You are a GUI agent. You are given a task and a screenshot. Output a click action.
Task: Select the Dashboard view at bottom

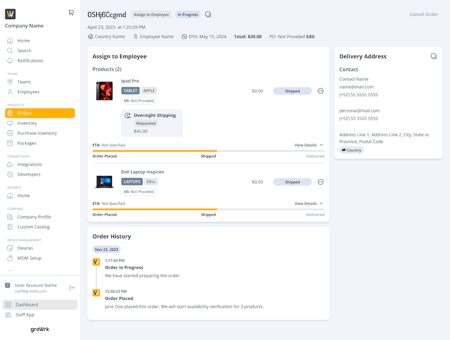point(27,305)
